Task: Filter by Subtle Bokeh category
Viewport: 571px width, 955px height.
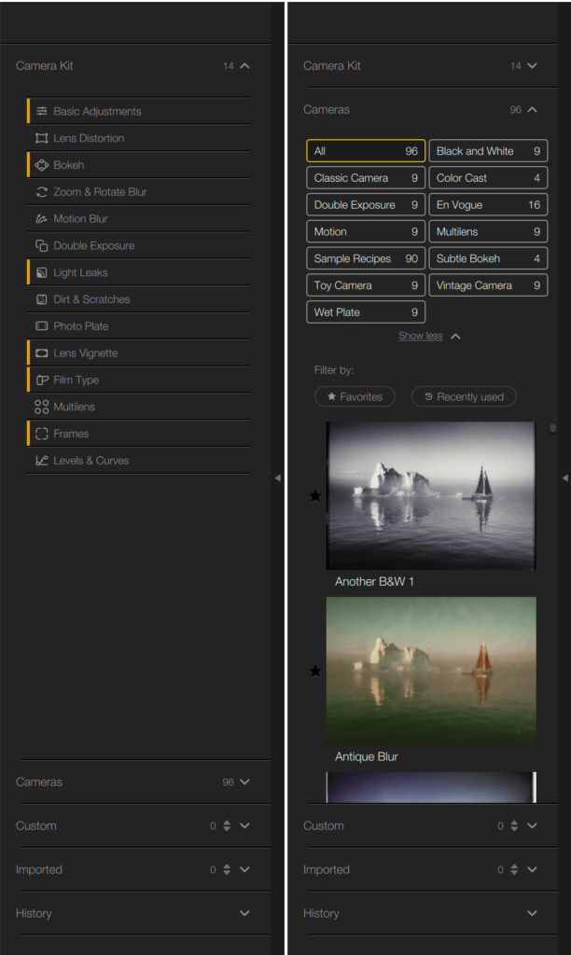Action: click(x=488, y=257)
